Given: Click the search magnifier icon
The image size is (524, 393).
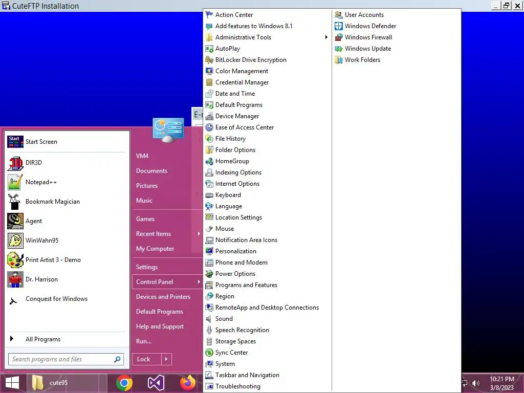Looking at the screenshot, I should (117, 359).
